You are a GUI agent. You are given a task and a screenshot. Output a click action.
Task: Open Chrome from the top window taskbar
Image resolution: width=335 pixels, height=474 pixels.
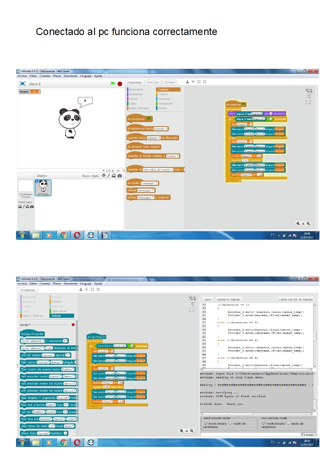click(63, 235)
